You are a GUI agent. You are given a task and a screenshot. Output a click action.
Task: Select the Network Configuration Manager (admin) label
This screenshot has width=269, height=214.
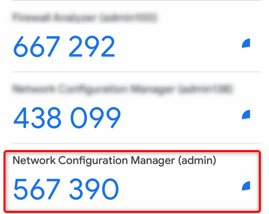coord(114,160)
